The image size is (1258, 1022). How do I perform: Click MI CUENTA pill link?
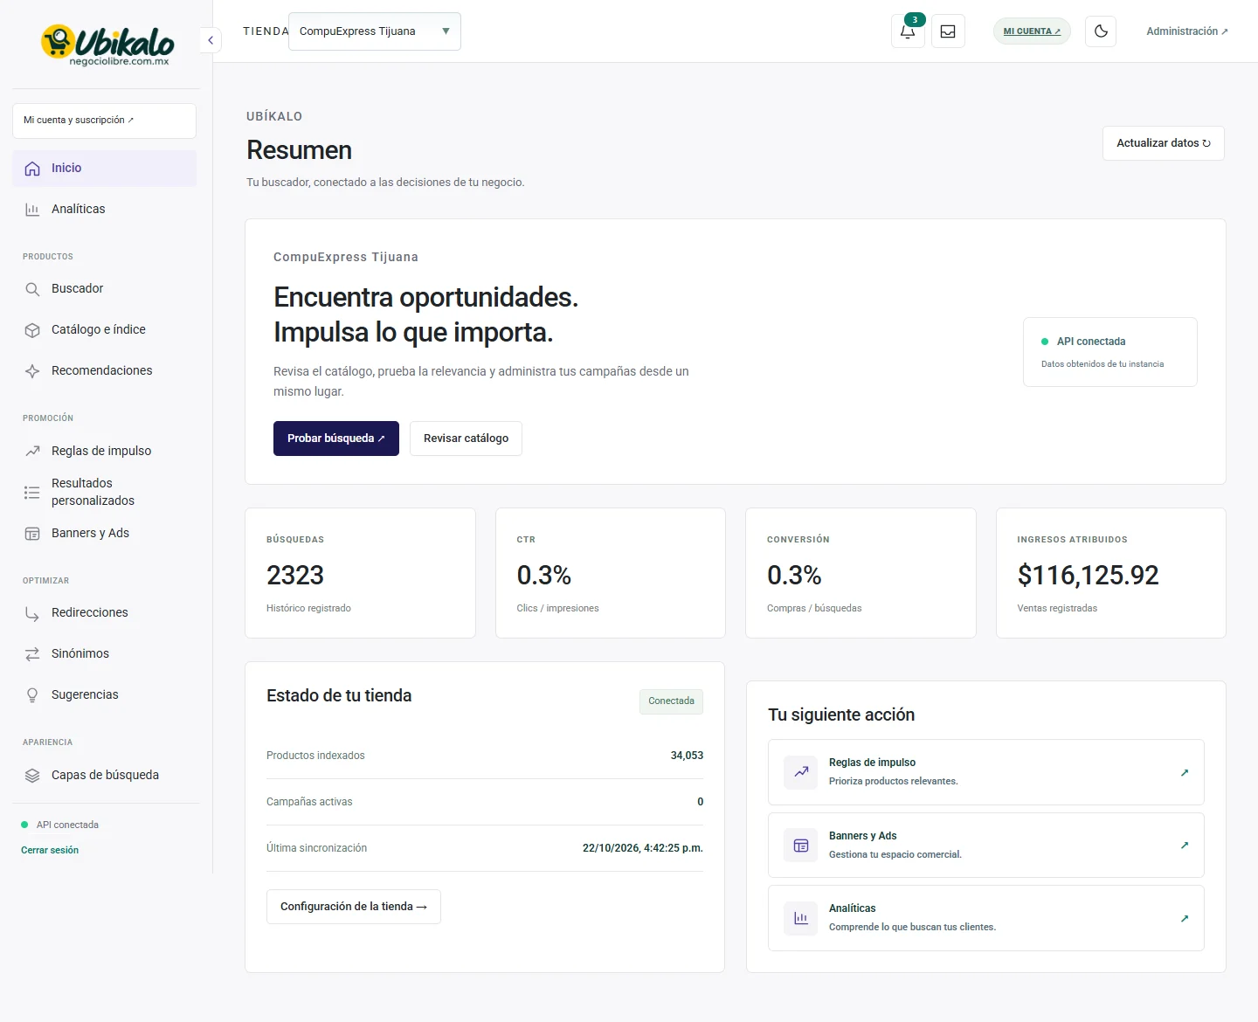tap(1032, 31)
